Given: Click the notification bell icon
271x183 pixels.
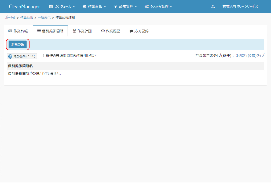Looking at the screenshot, I should [x=213, y=7].
